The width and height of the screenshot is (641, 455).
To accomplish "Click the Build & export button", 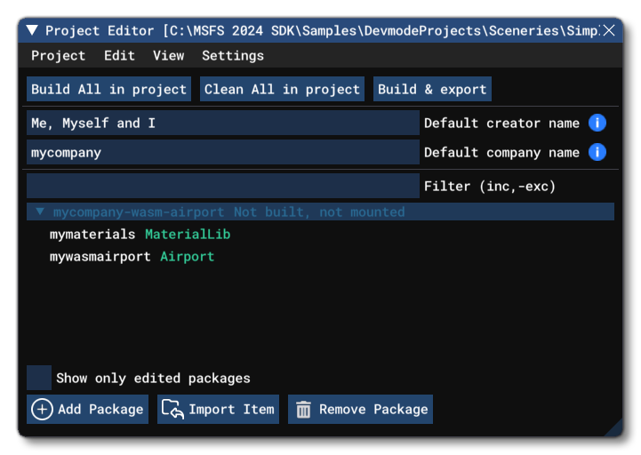I will [432, 89].
